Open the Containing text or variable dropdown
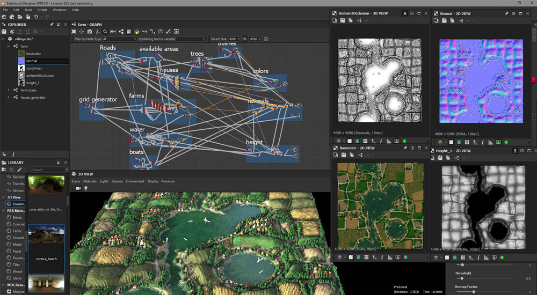Image resolution: width=537 pixels, height=295 pixels. pyautogui.click(x=191, y=39)
